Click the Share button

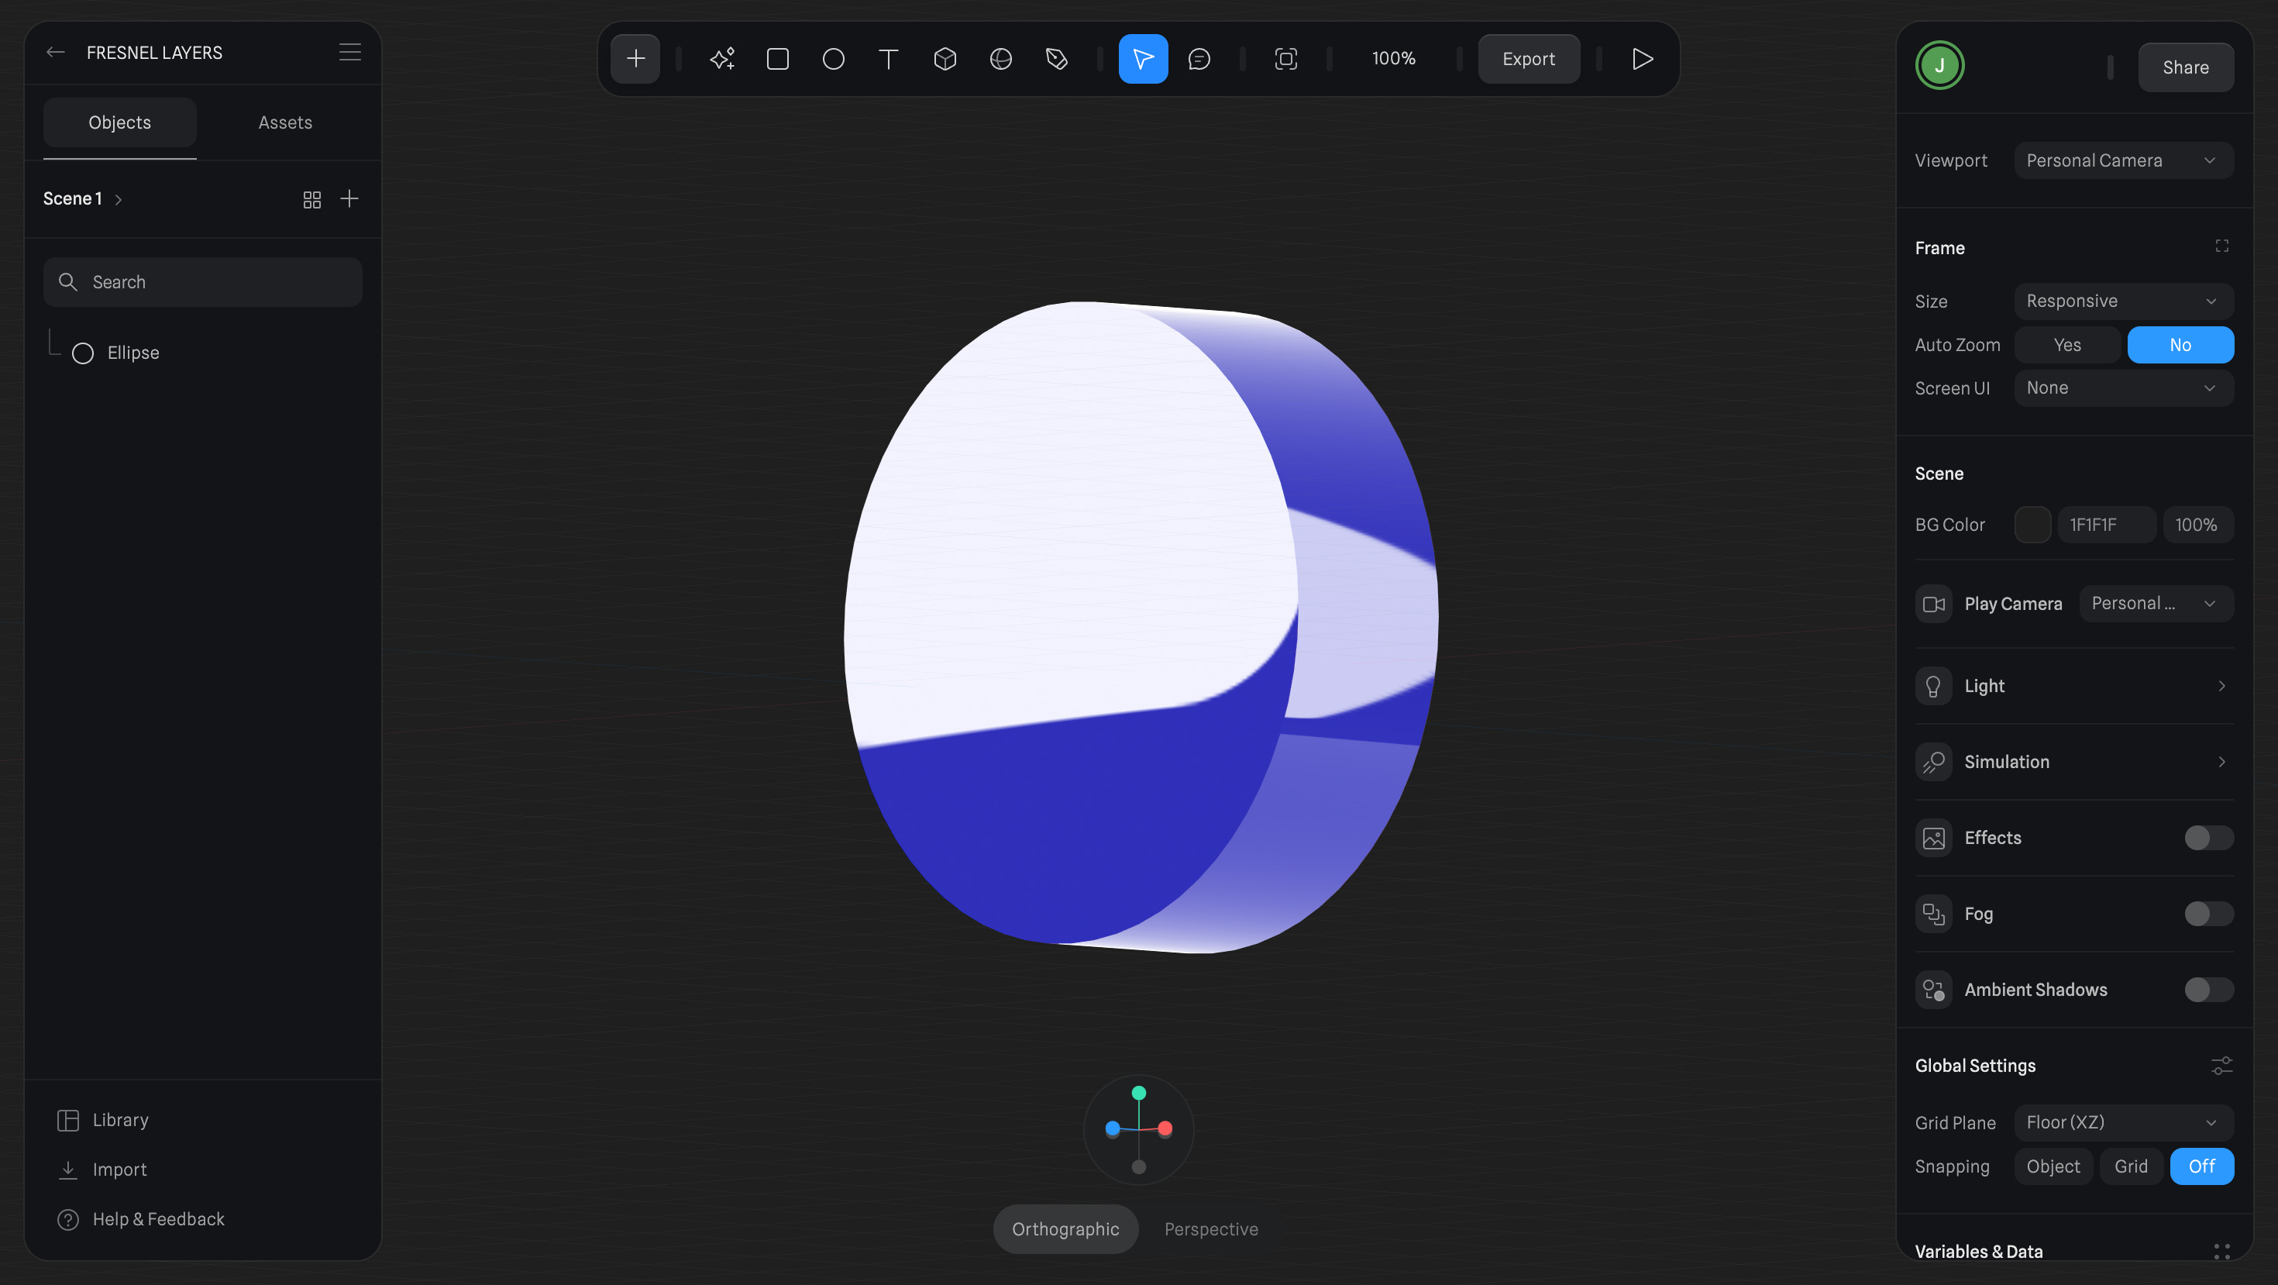pos(2185,67)
